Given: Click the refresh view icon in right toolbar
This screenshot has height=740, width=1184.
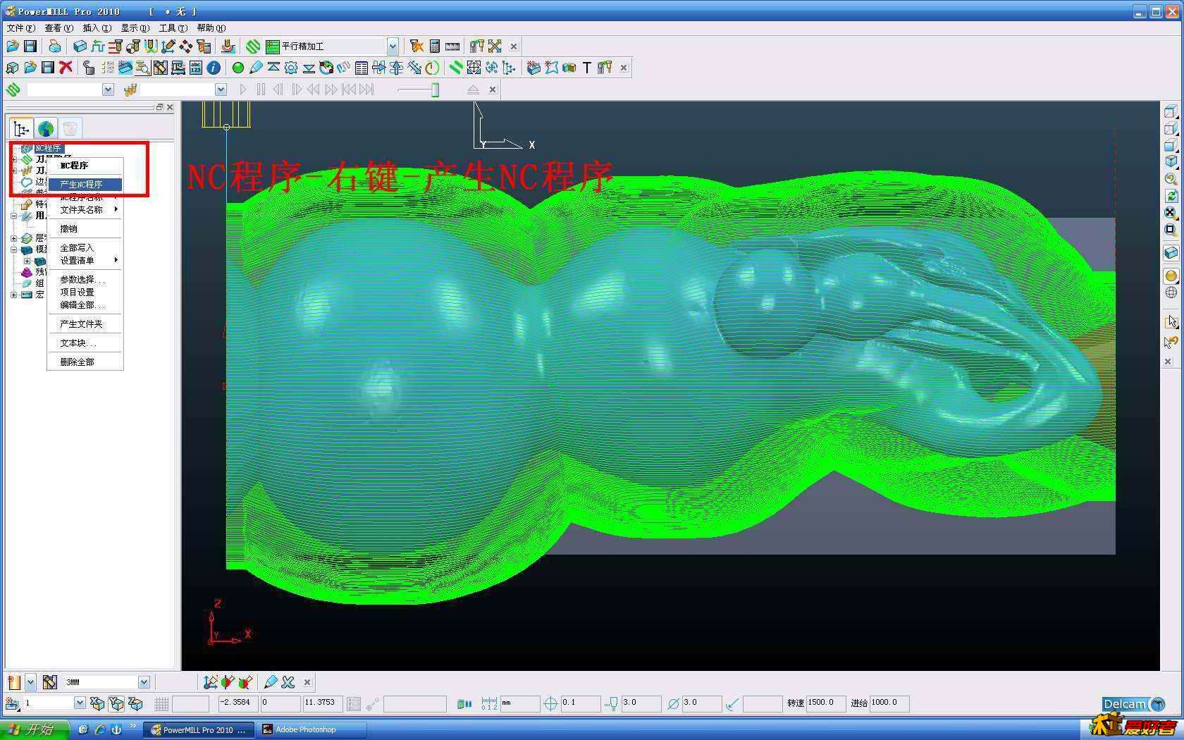Looking at the screenshot, I should pos(1171,196).
